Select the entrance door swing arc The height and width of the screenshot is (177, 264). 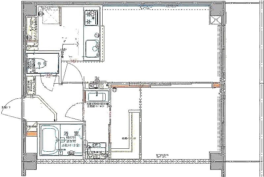pyautogui.click(x=11, y=107)
